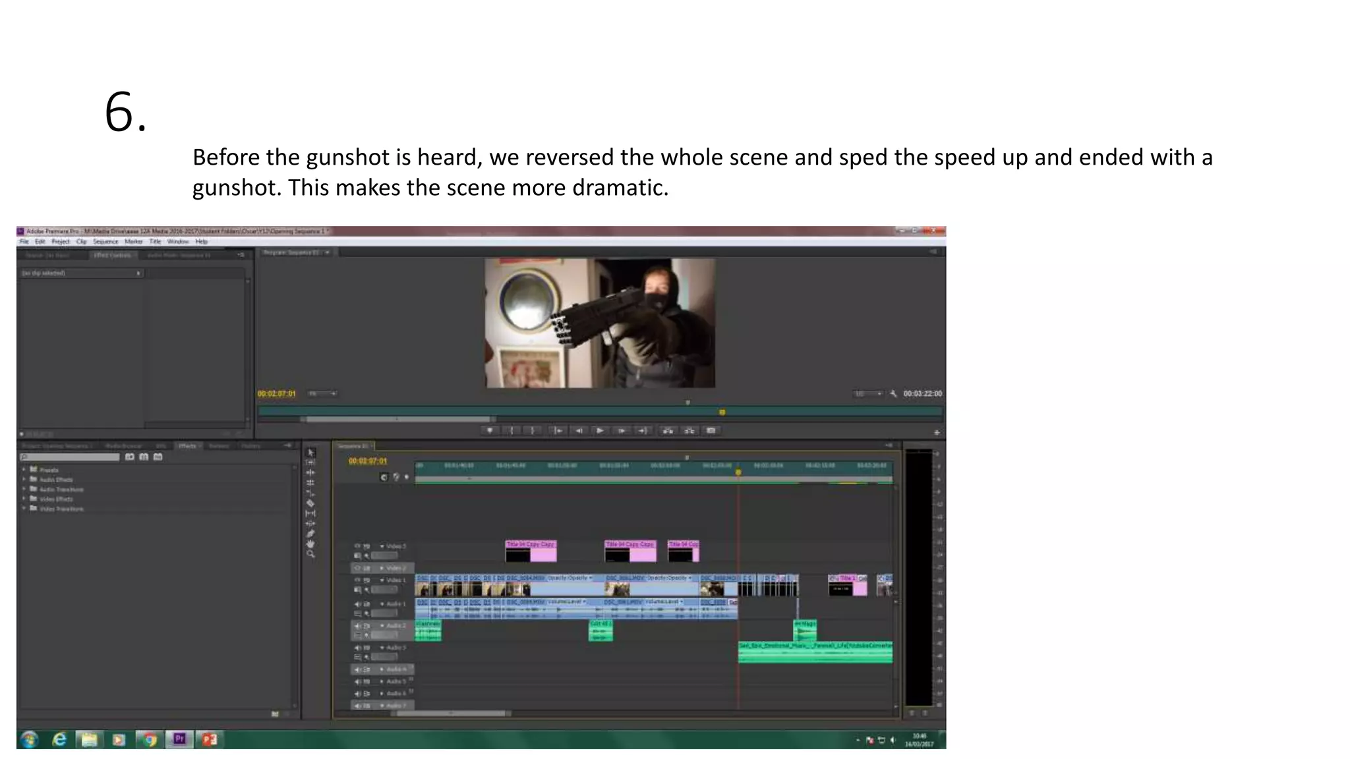
Task: Filter effects by 32-bit Color icon
Action: point(144,457)
